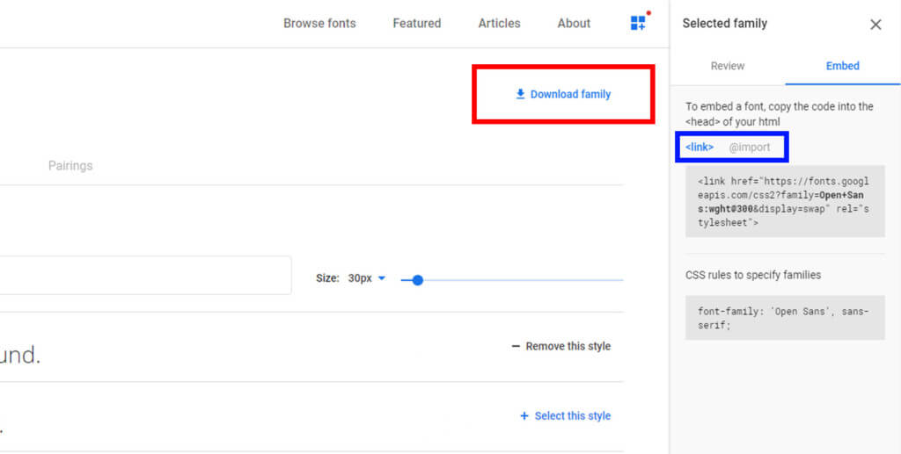Screen dimensions: 901x454
Task: Open the About page
Action: pos(574,24)
